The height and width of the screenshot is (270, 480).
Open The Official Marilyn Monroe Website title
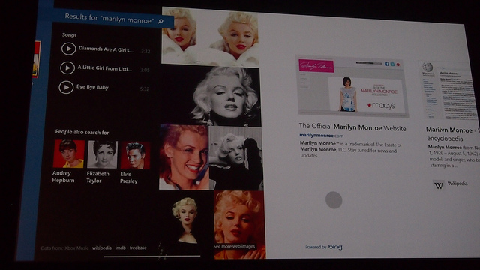(352, 127)
